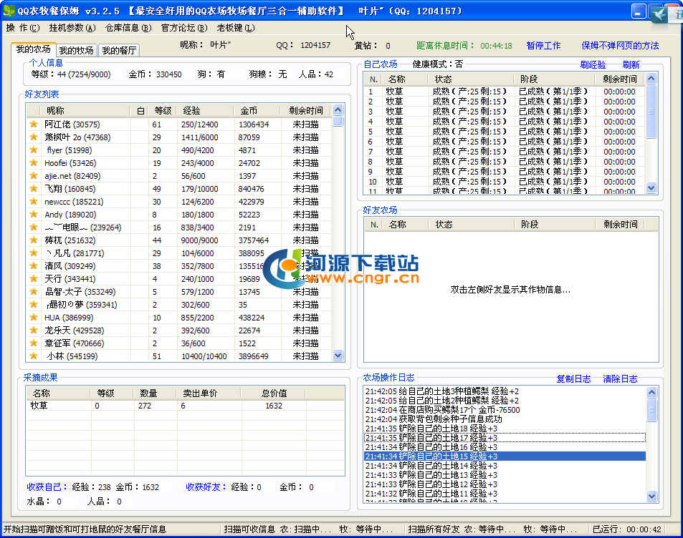Switch to the 我的餐厅 tab

(x=118, y=51)
